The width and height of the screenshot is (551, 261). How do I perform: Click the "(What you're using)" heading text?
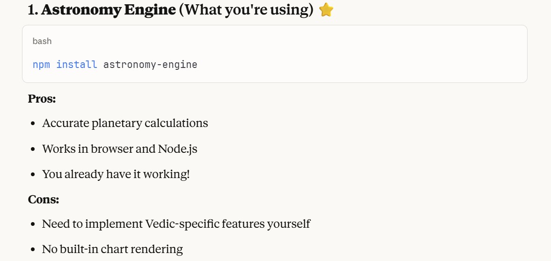click(246, 10)
